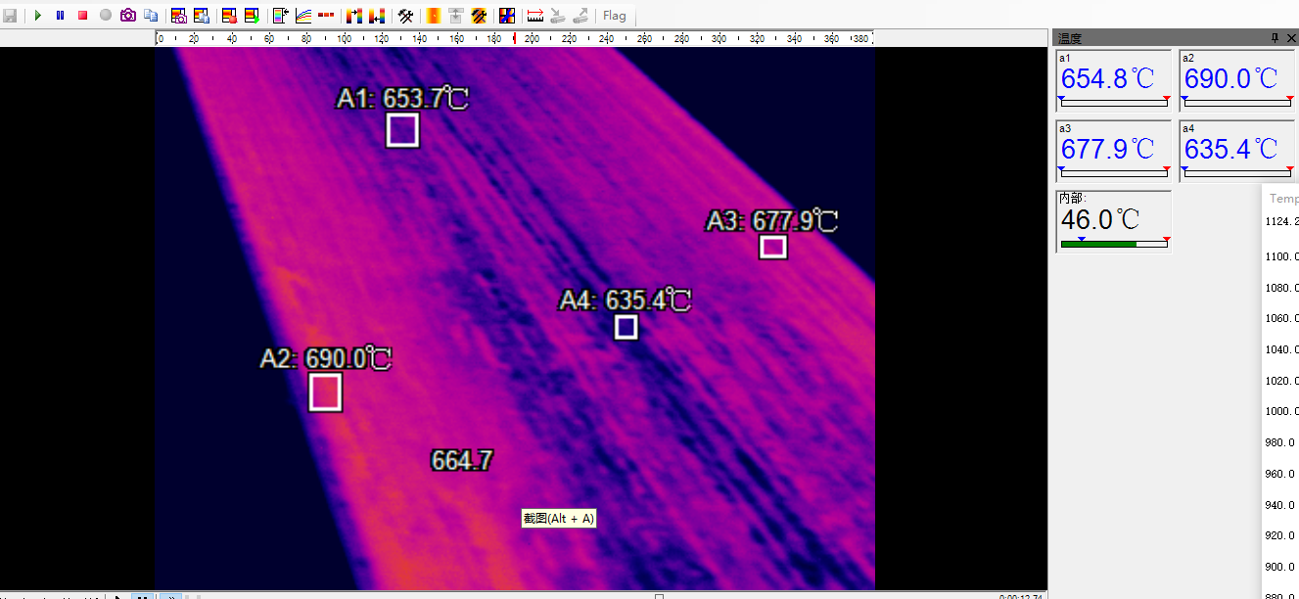
Task: Click the image with red dot icon
Action: [229, 16]
